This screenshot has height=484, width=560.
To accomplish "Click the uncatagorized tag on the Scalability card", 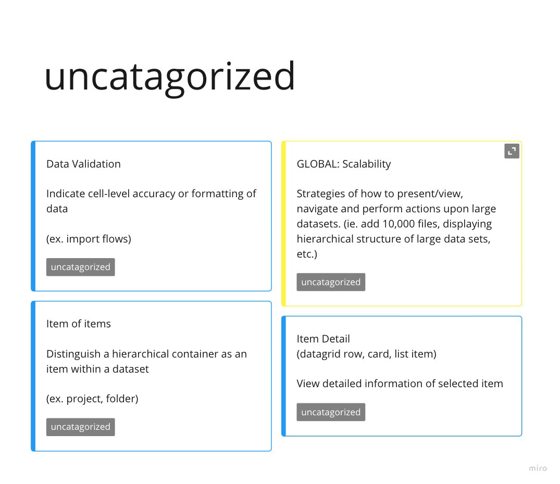I will tap(331, 282).
